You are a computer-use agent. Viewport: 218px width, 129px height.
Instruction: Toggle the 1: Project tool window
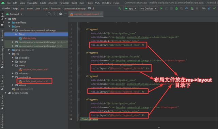tap(2, 19)
